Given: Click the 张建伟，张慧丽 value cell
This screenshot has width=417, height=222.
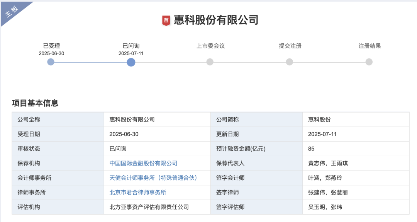Looking at the screenshot, I should pos(356,193).
